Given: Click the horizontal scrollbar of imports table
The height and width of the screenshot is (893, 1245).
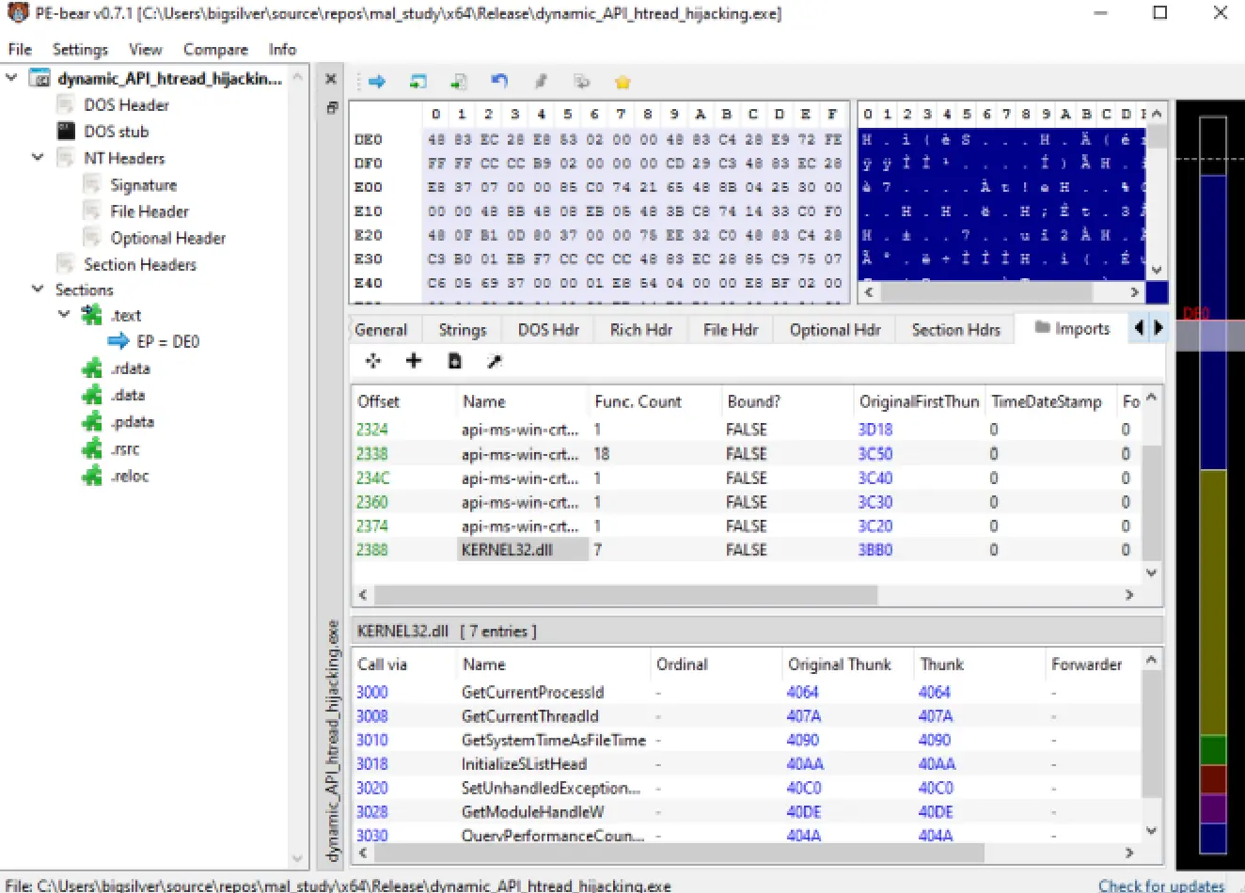Looking at the screenshot, I should (x=625, y=595).
